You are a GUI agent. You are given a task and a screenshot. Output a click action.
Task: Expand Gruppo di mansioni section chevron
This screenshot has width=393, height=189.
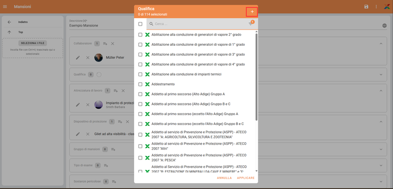tap(381, 149)
